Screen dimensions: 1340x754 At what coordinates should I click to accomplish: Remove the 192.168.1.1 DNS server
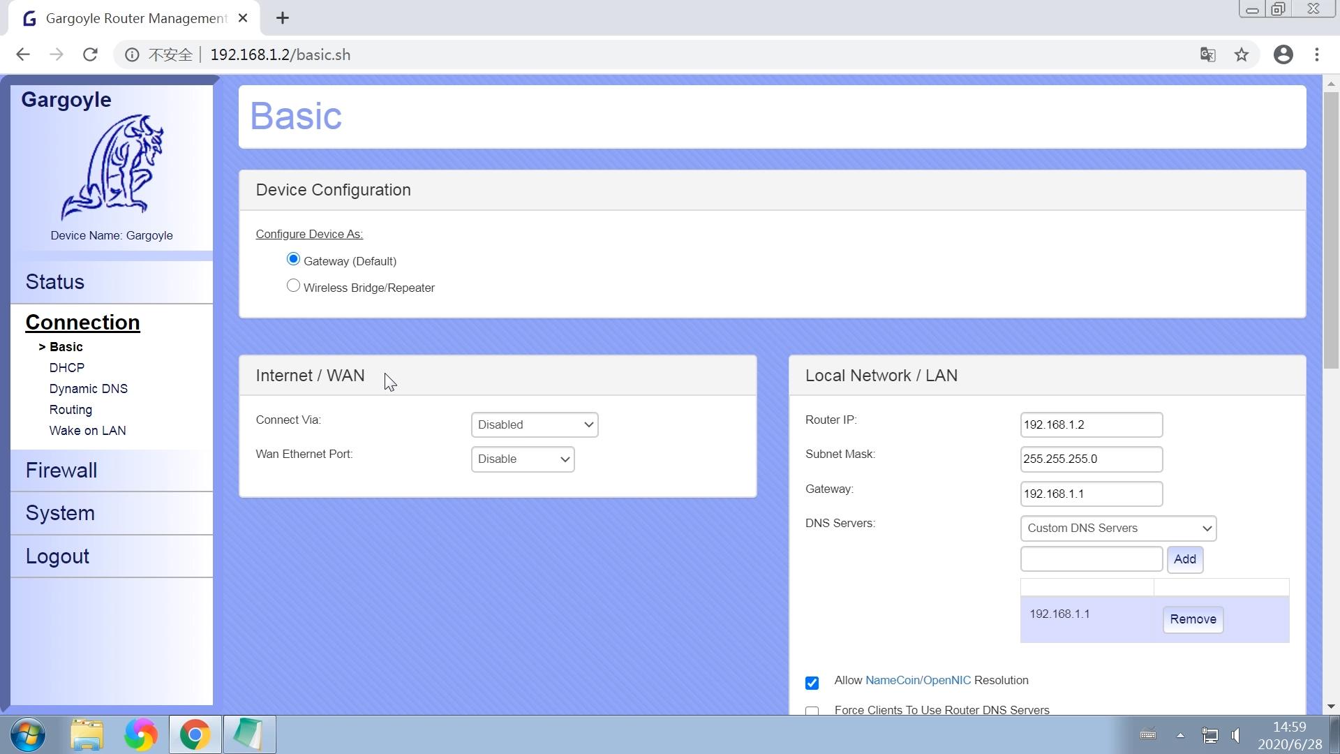click(x=1192, y=619)
